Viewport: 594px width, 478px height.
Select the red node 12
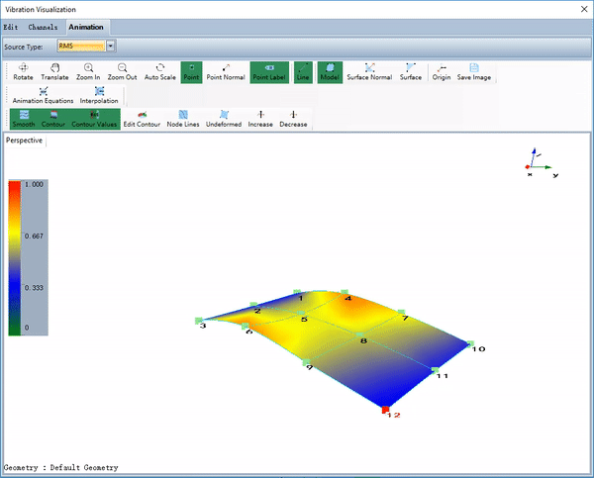pos(385,410)
